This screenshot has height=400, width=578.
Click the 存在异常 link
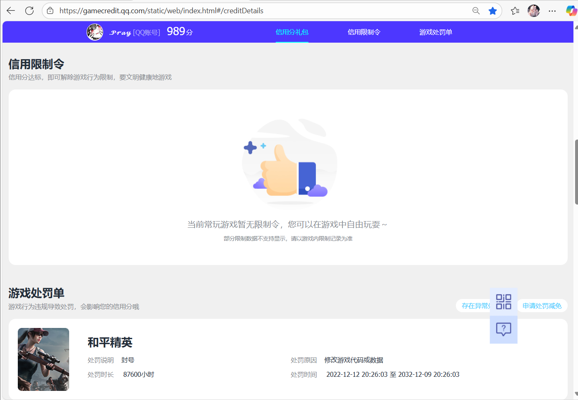(x=475, y=306)
